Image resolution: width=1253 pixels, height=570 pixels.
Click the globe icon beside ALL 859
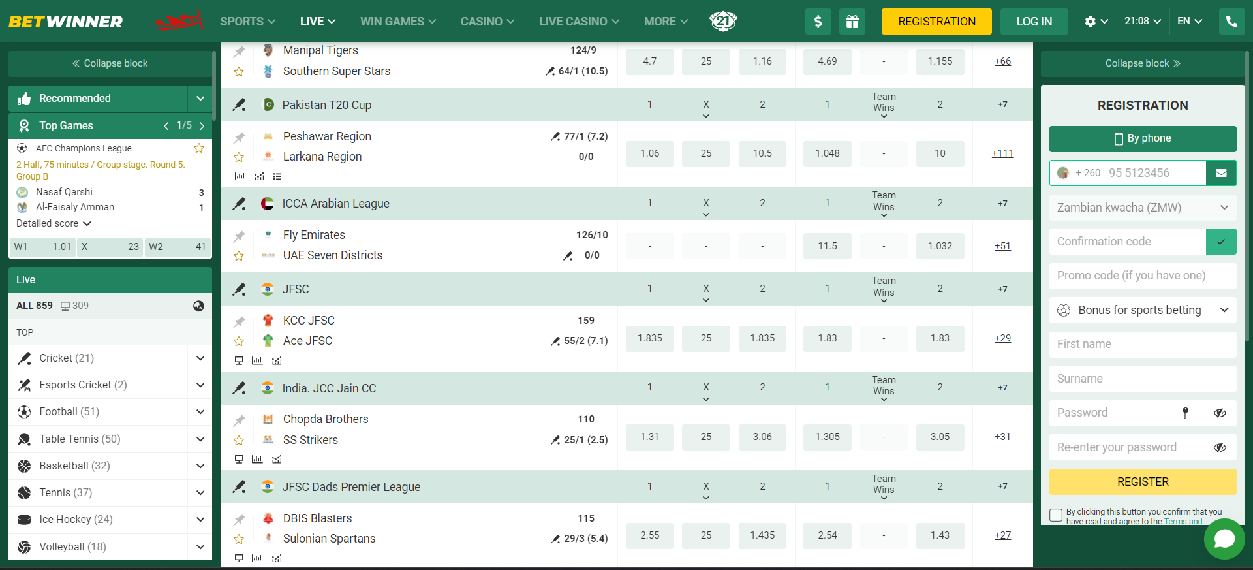(x=198, y=306)
